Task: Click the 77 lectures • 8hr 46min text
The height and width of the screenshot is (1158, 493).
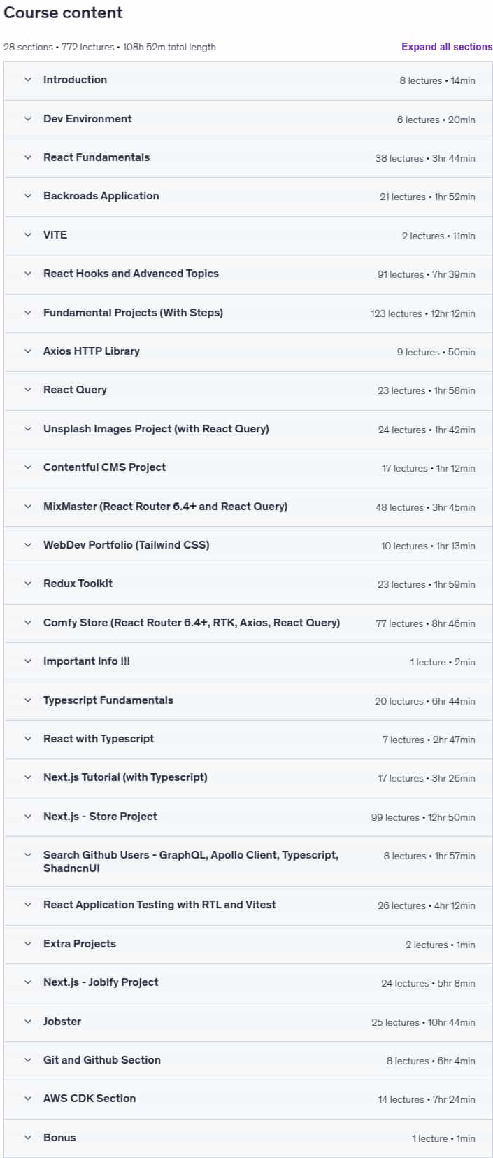Action: (425, 623)
